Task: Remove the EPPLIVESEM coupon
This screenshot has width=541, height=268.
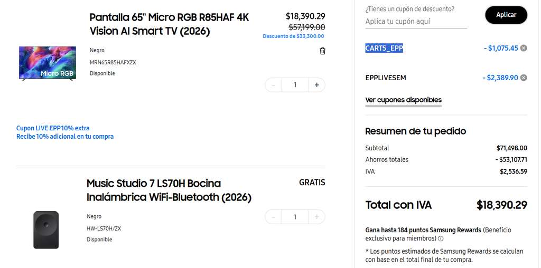Action: [524, 78]
